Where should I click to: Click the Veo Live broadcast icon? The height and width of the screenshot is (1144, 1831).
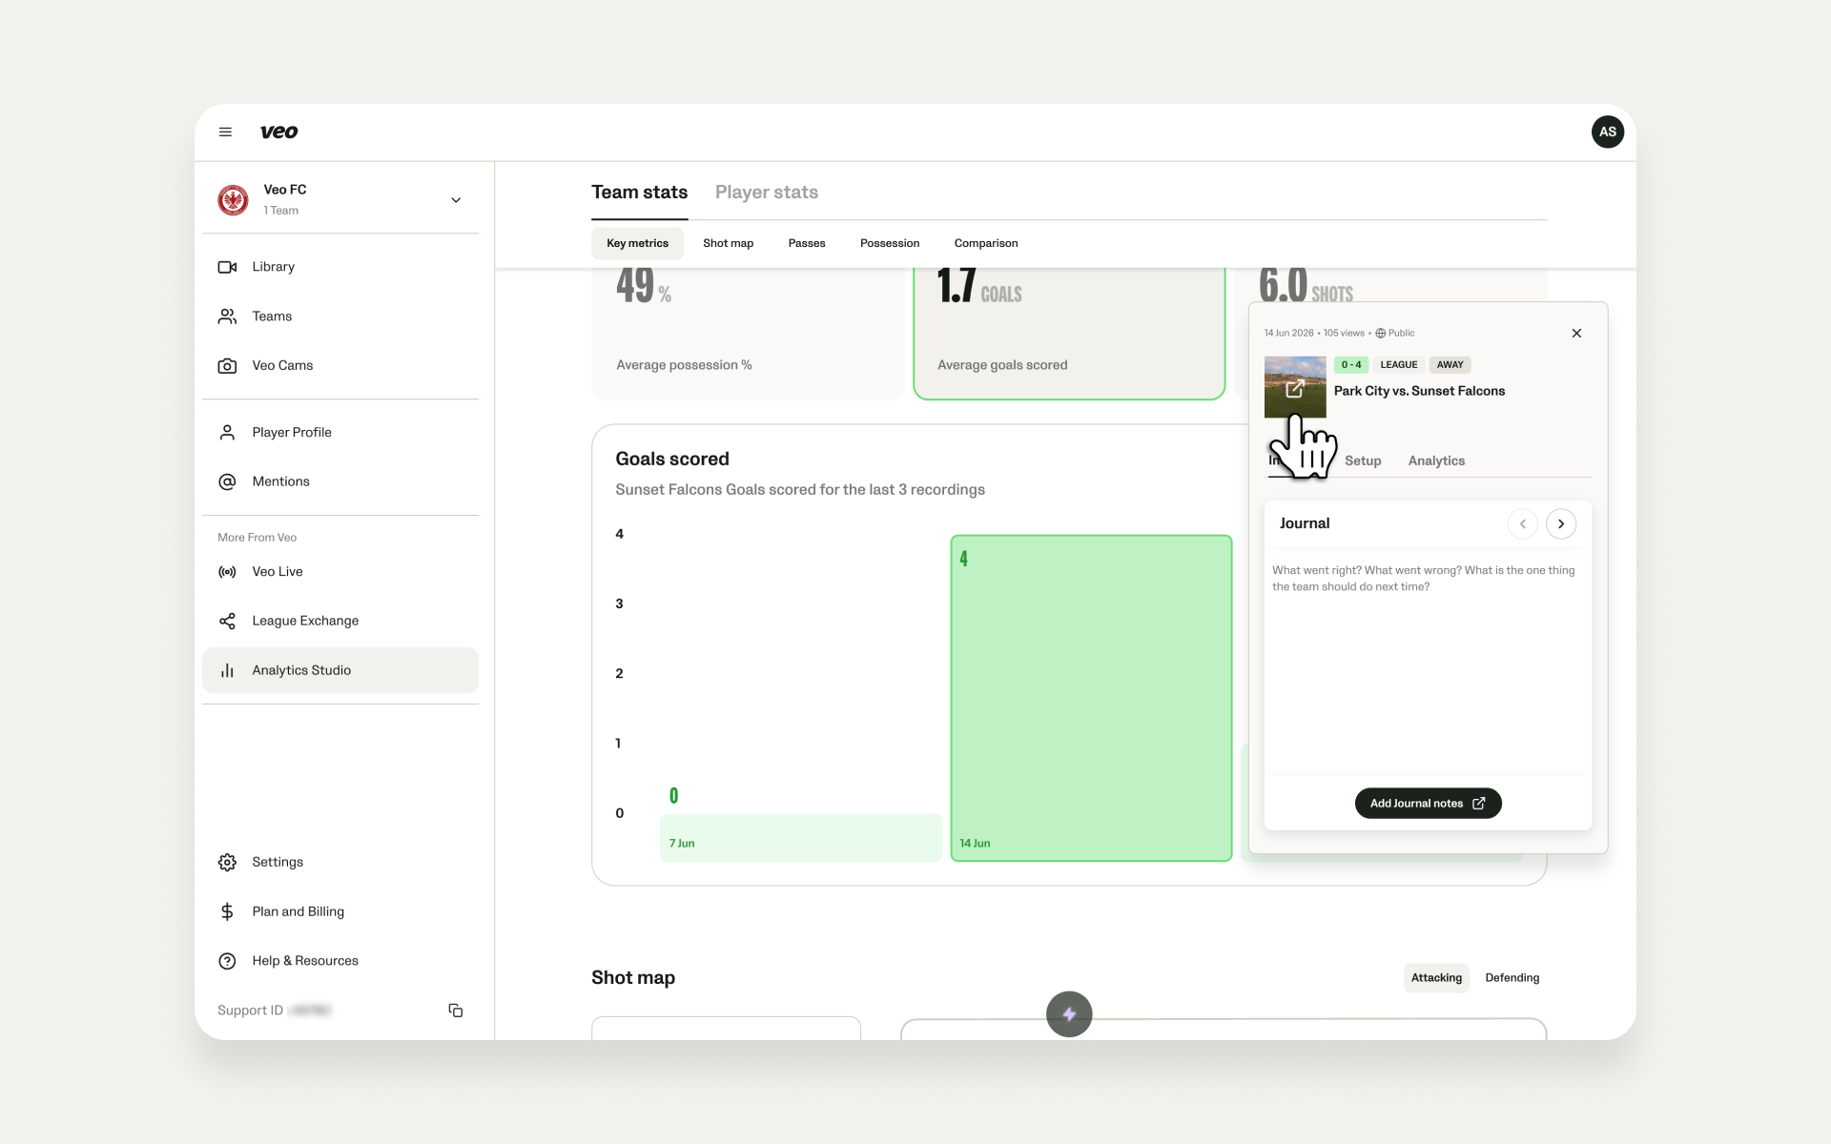pos(227,572)
